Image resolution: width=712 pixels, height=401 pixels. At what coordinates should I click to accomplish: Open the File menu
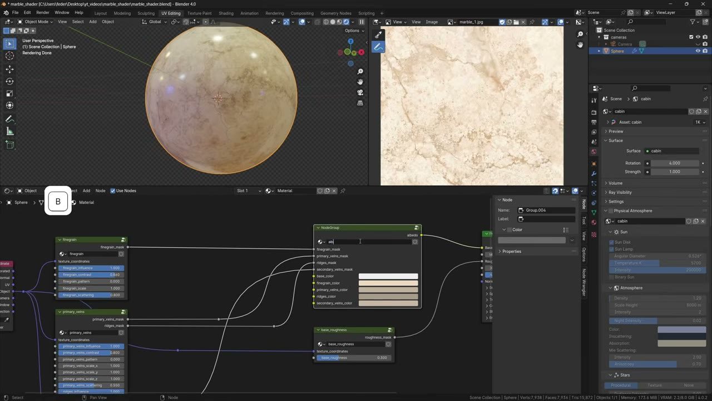coord(15,12)
